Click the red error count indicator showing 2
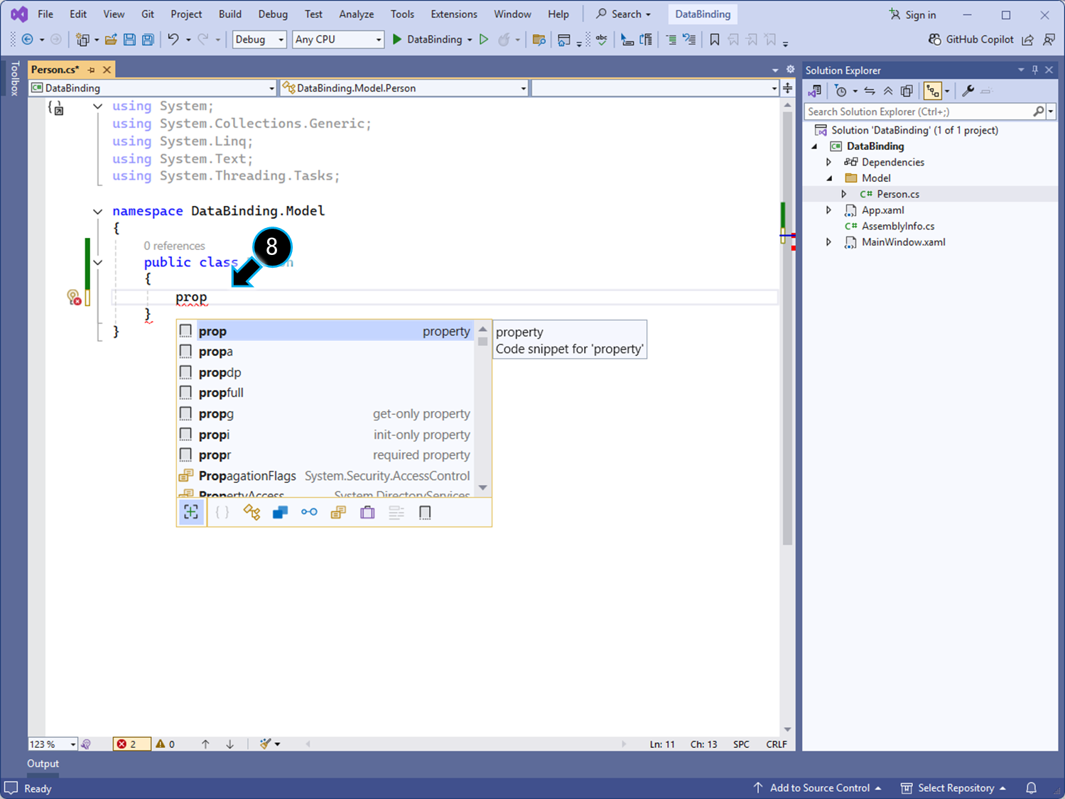1065x799 pixels. tap(131, 744)
